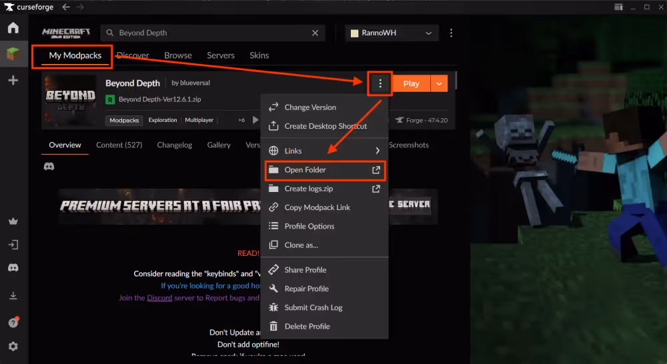Clear the Beyond Depth search text
This screenshot has width=667, height=364.
coord(315,33)
